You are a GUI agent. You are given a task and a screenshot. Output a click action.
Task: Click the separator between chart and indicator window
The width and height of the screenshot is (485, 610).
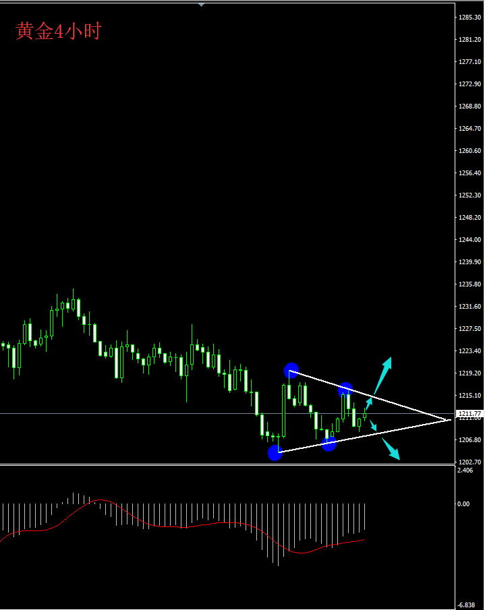227,464
